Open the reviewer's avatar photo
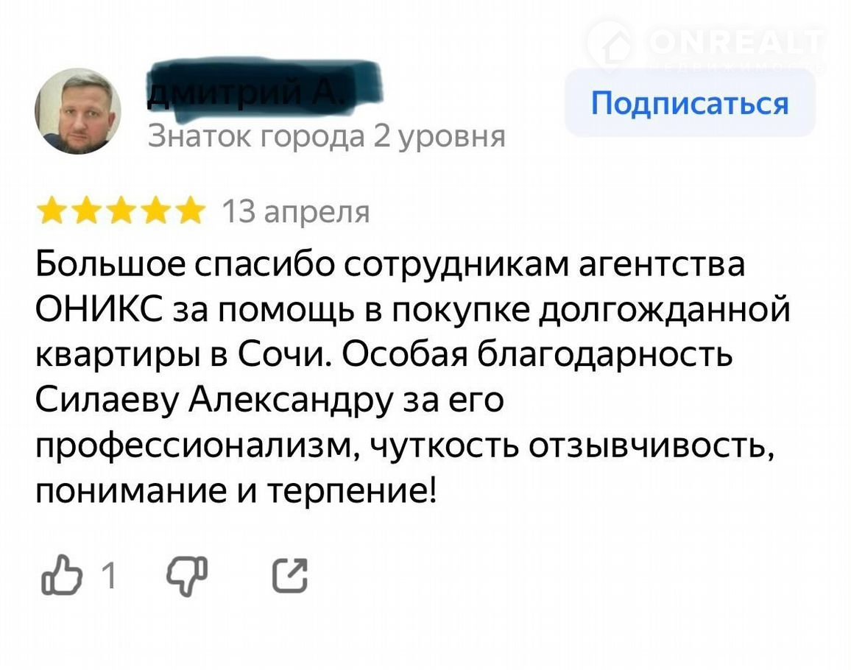The height and width of the screenshot is (670, 851). click(77, 112)
